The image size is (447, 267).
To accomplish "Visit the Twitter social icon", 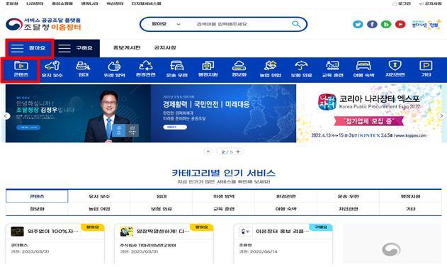I will (358, 24).
